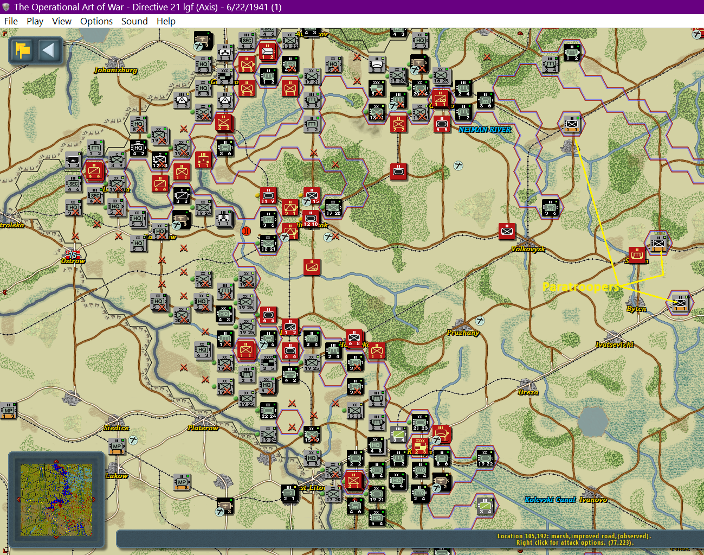Select the MP unit at the left map edge

(8, 411)
